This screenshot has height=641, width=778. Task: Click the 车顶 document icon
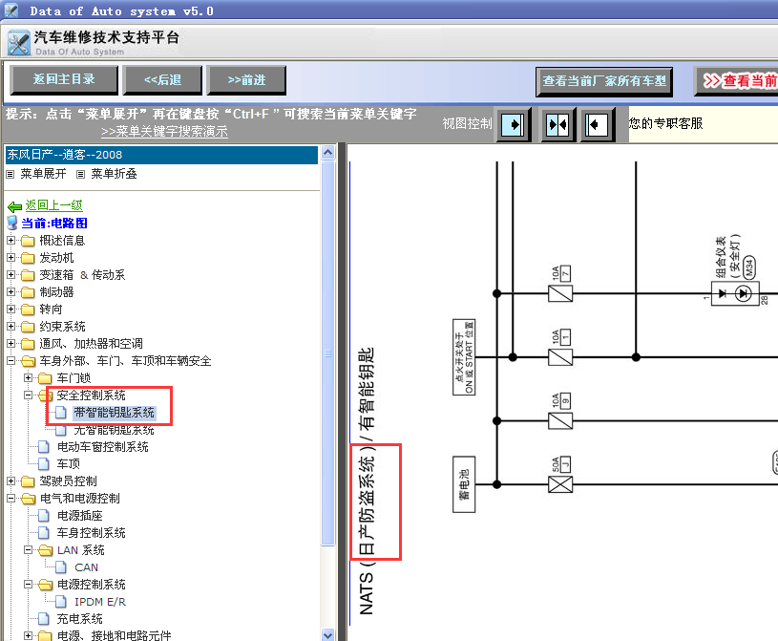coord(44,463)
